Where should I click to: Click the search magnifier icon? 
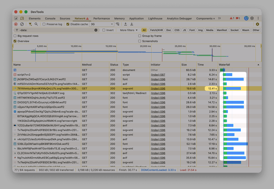click(36, 24)
